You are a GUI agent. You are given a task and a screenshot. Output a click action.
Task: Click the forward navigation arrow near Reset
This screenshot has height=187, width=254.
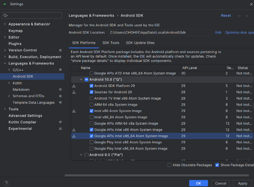pyautogui.click(x=246, y=16)
